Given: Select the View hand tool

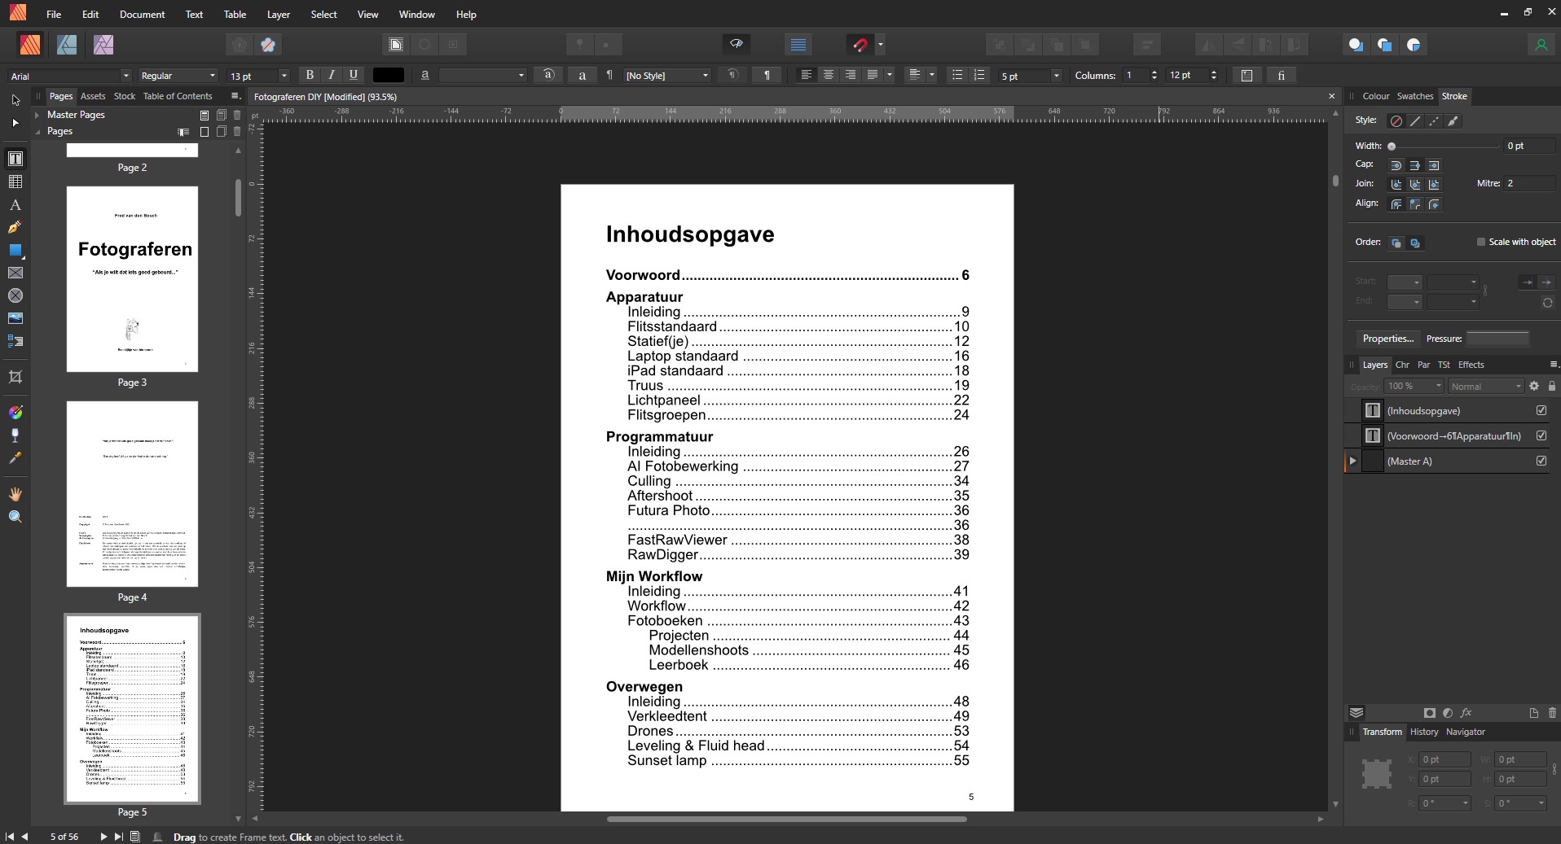Looking at the screenshot, I should point(15,493).
